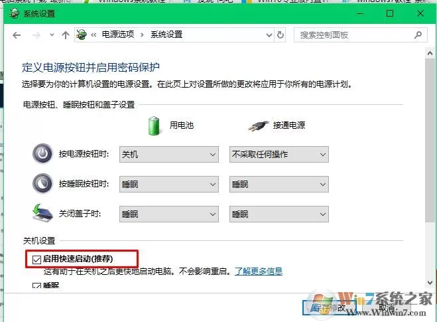Click the window title bar power icon
Screen dimensions: 437x322
(x=14, y=13)
